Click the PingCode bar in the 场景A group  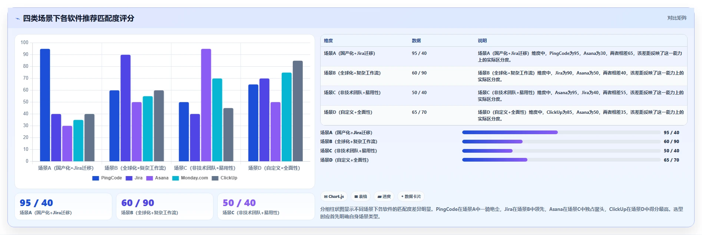[45, 105]
